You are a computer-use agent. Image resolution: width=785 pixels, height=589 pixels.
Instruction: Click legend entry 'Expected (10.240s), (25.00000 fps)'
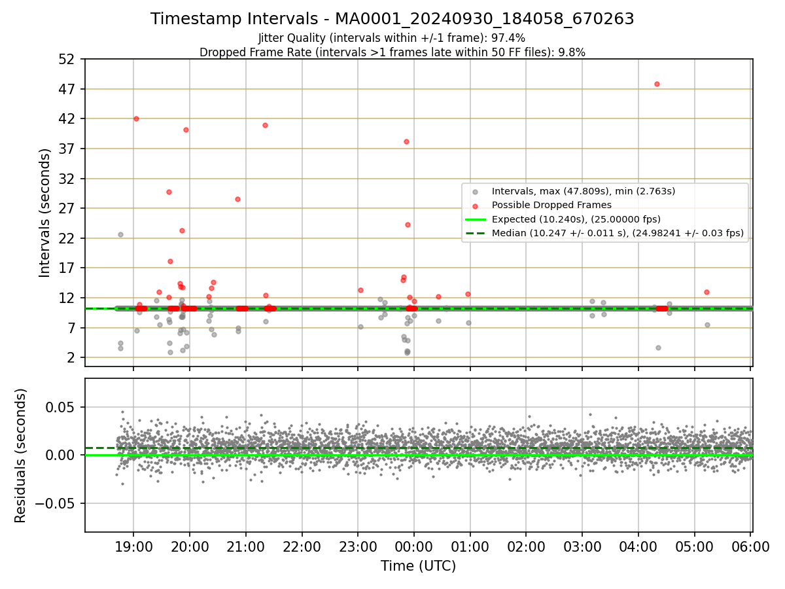(576, 219)
